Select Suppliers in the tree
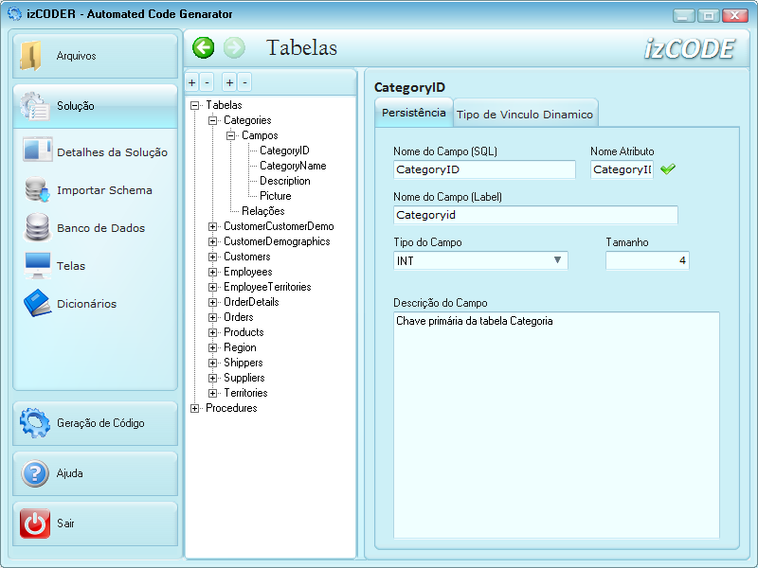The image size is (758, 568). [244, 378]
